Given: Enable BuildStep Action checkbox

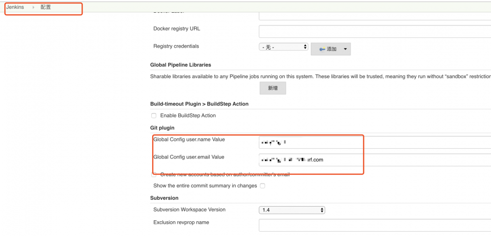Looking at the screenshot, I should 154,116.
